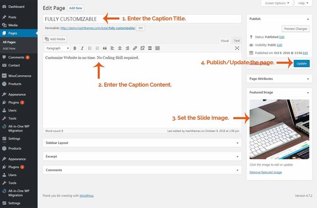Insert Read More tag icon
The height and width of the screenshot is (208, 317).
(150, 48)
